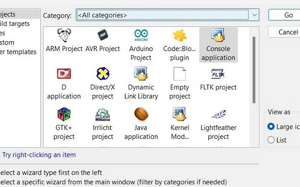This screenshot has width=300, height=187.
Task: Click the template list vertical scrollbar
Action: tap(254, 70)
